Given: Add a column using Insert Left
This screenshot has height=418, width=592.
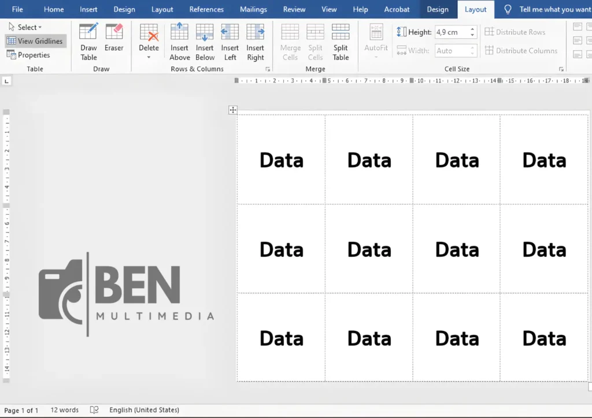Looking at the screenshot, I should point(230,40).
